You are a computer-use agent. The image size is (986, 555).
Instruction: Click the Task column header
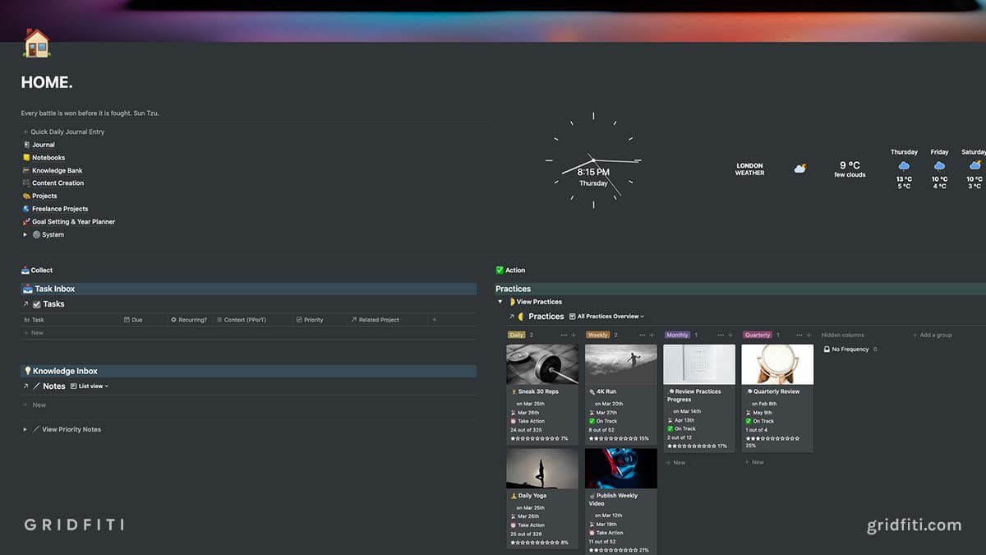coord(34,320)
